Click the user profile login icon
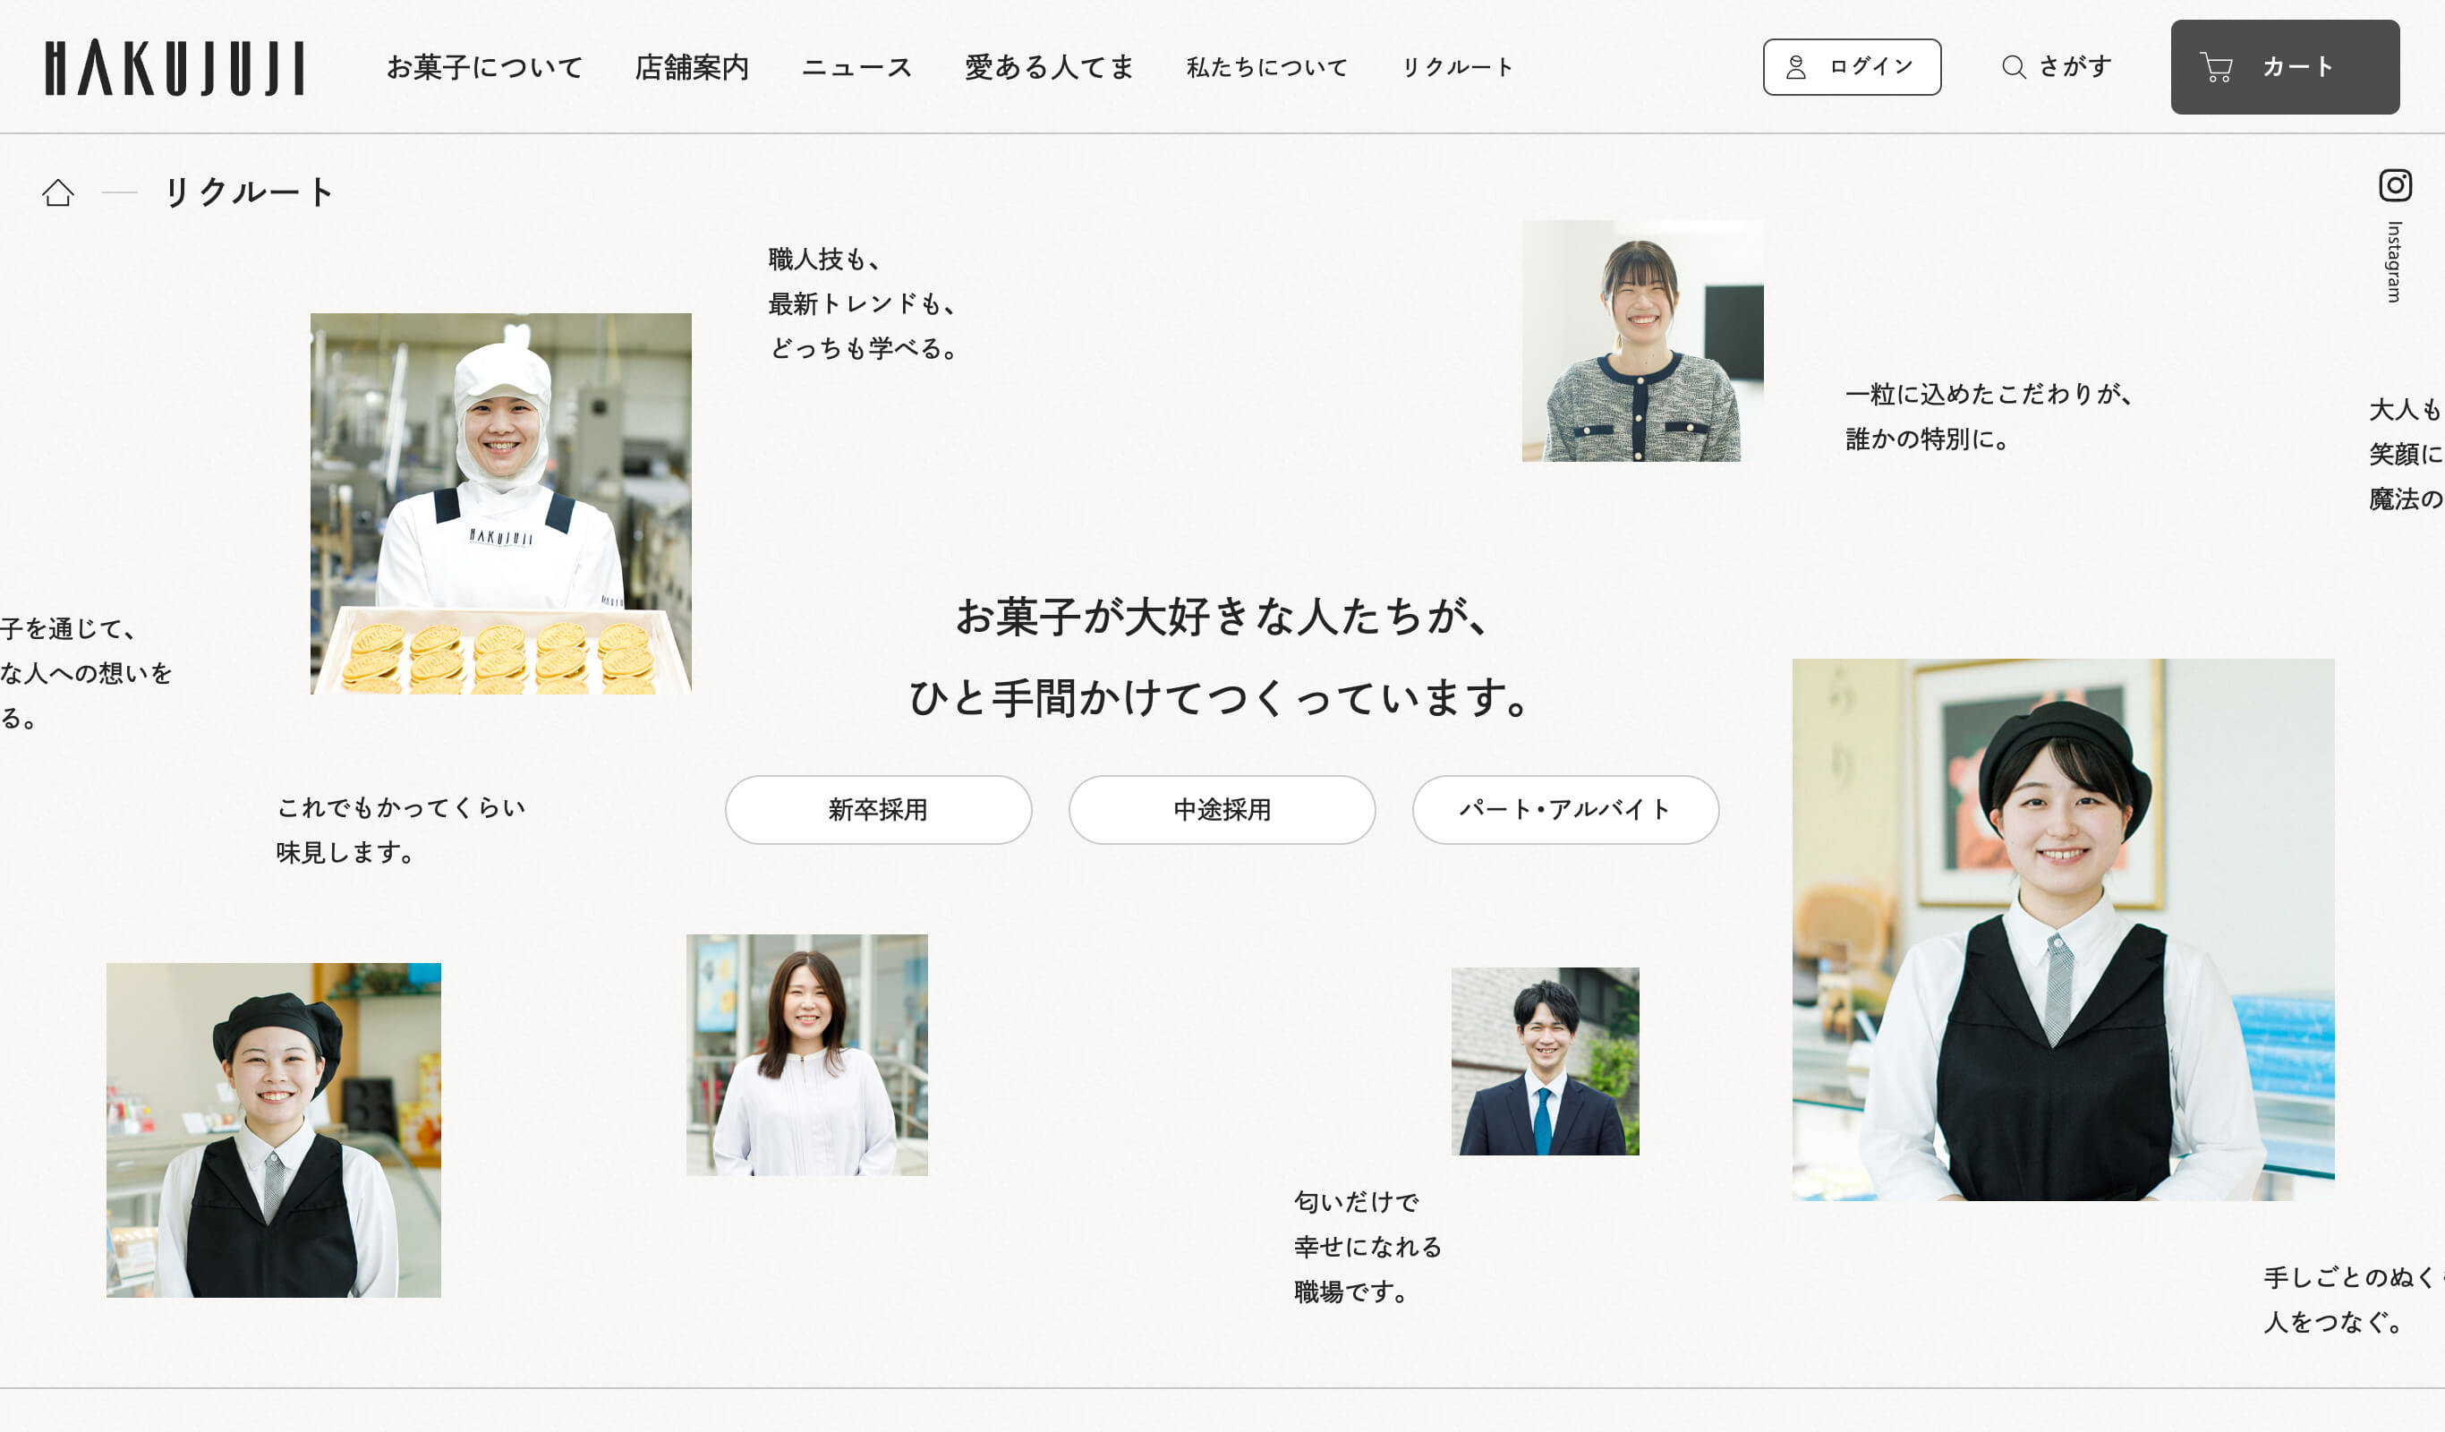The image size is (2445, 1432). tap(1796, 67)
